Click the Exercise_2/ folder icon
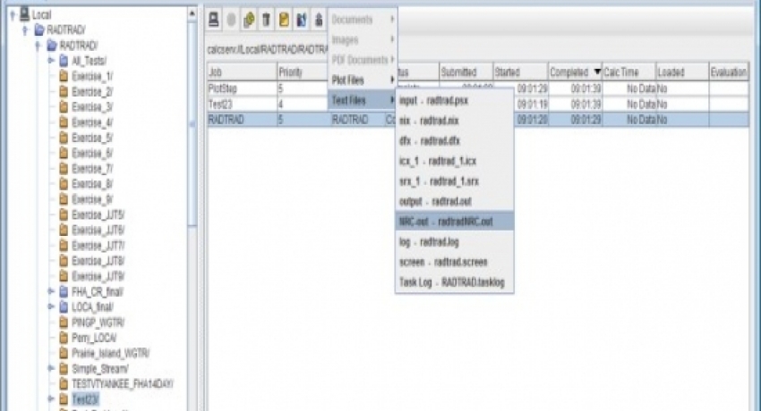 64,91
